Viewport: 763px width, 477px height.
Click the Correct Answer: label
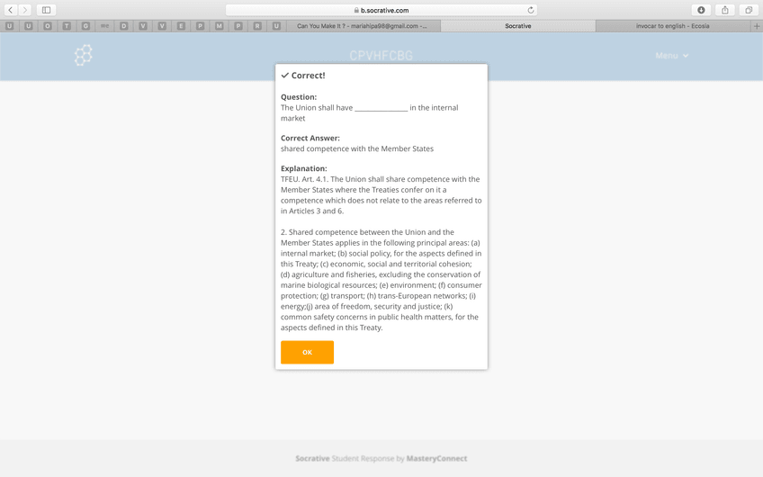(310, 138)
